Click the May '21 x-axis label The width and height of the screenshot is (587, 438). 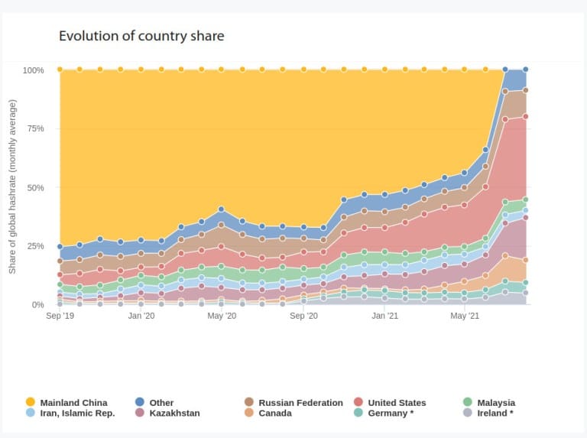pos(465,316)
